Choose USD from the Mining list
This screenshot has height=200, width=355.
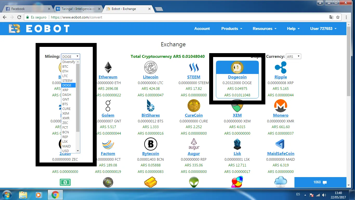point(69,151)
